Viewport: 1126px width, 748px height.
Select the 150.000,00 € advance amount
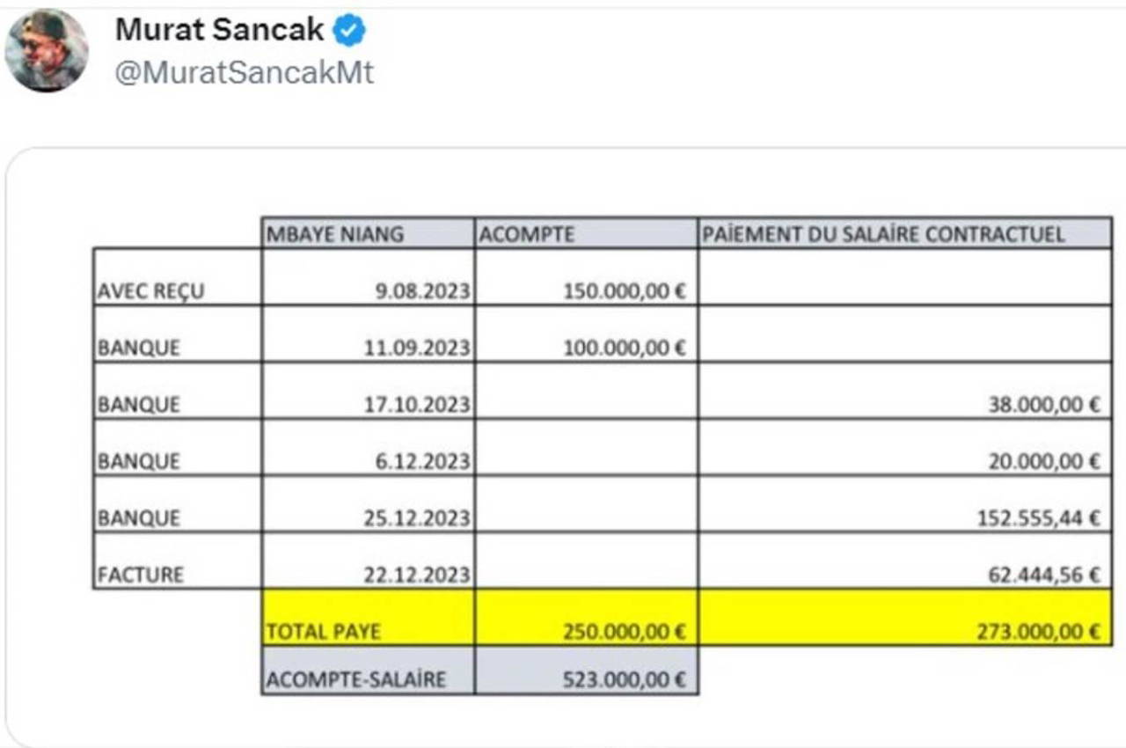624,291
